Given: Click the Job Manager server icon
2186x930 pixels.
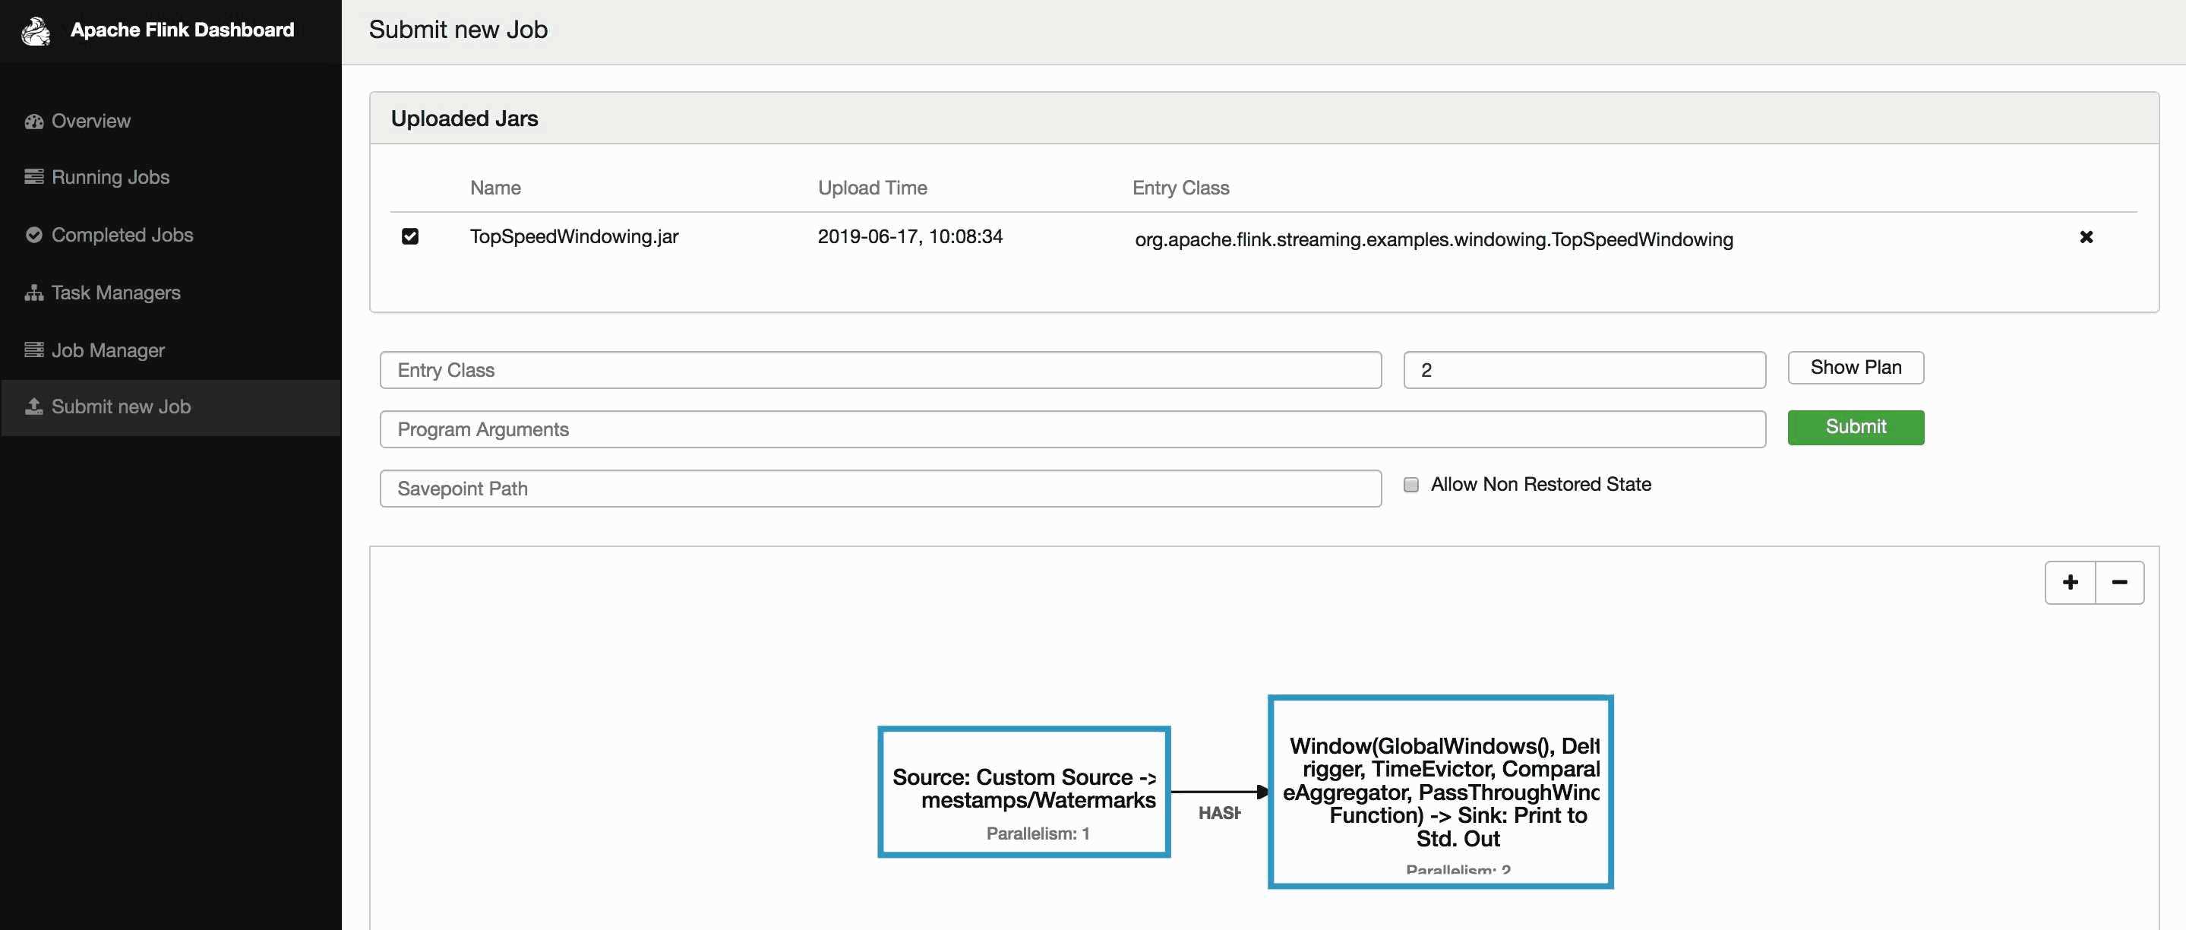Looking at the screenshot, I should click(34, 350).
